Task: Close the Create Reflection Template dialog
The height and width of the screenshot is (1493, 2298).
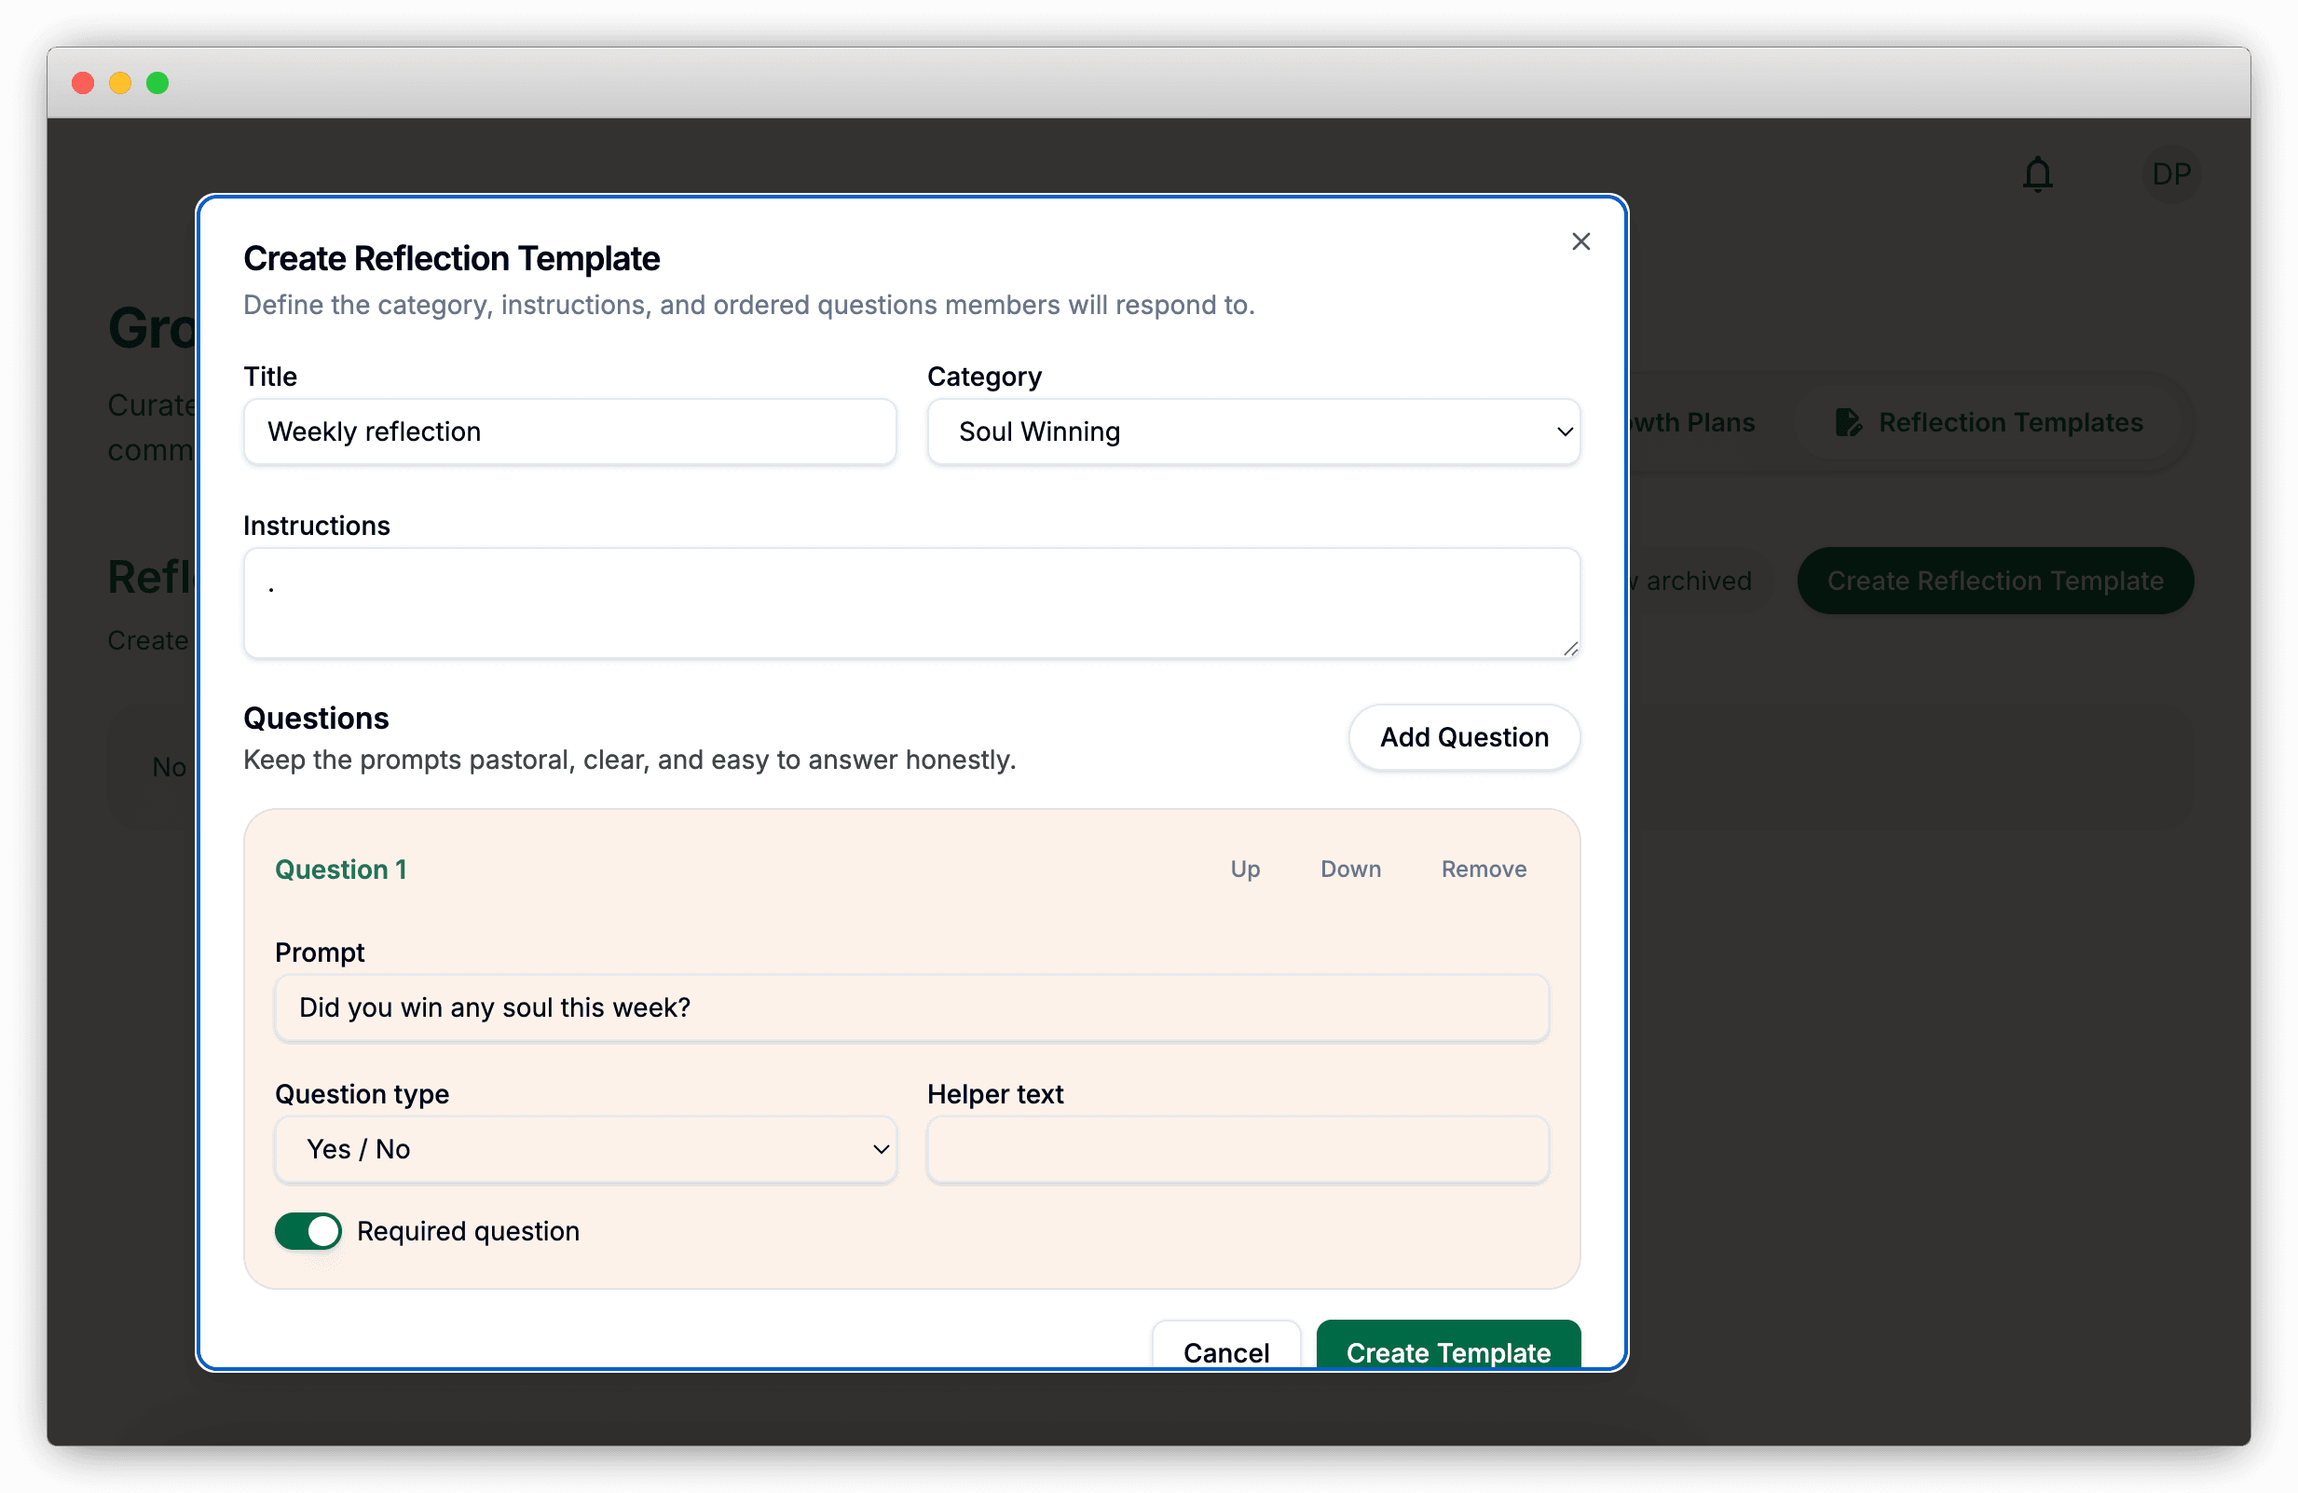Action: coord(1580,241)
